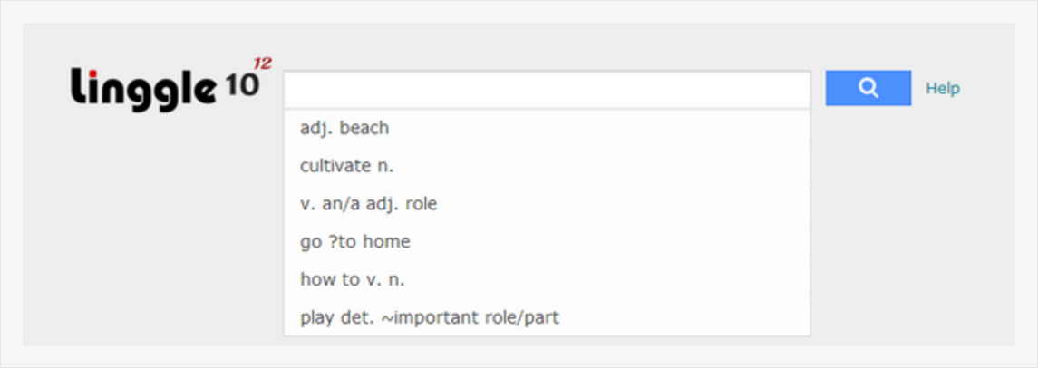
Task: Open the Help link
Action: [942, 89]
